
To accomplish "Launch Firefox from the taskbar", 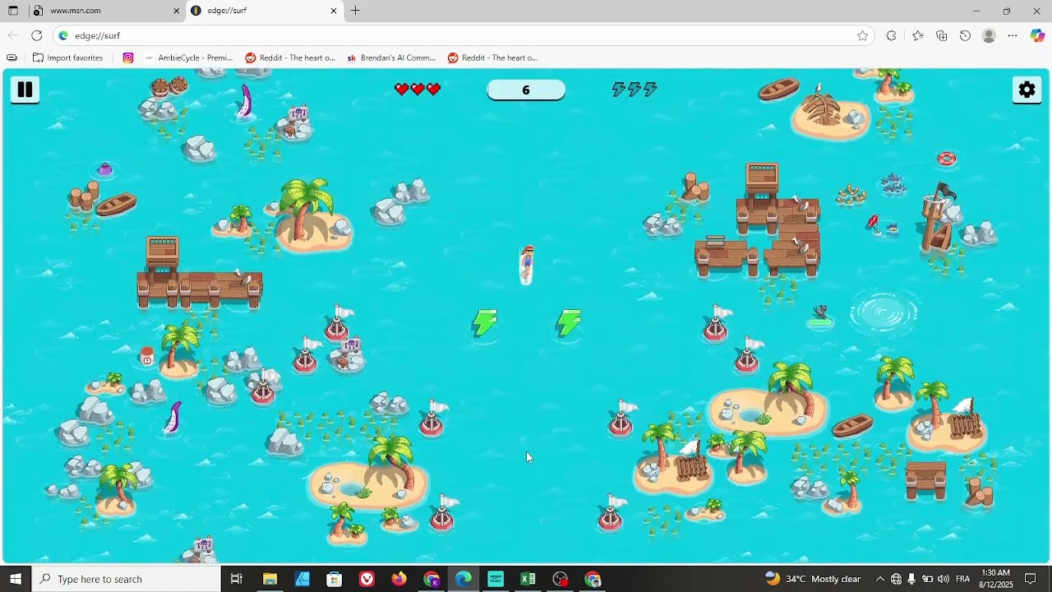I will [x=399, y=579].
